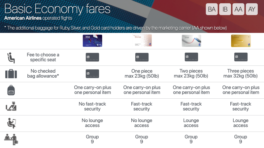The image size is (264, 148).
Task: Click the Blue checked bag payment card icon
Action: tap(92, 74)
